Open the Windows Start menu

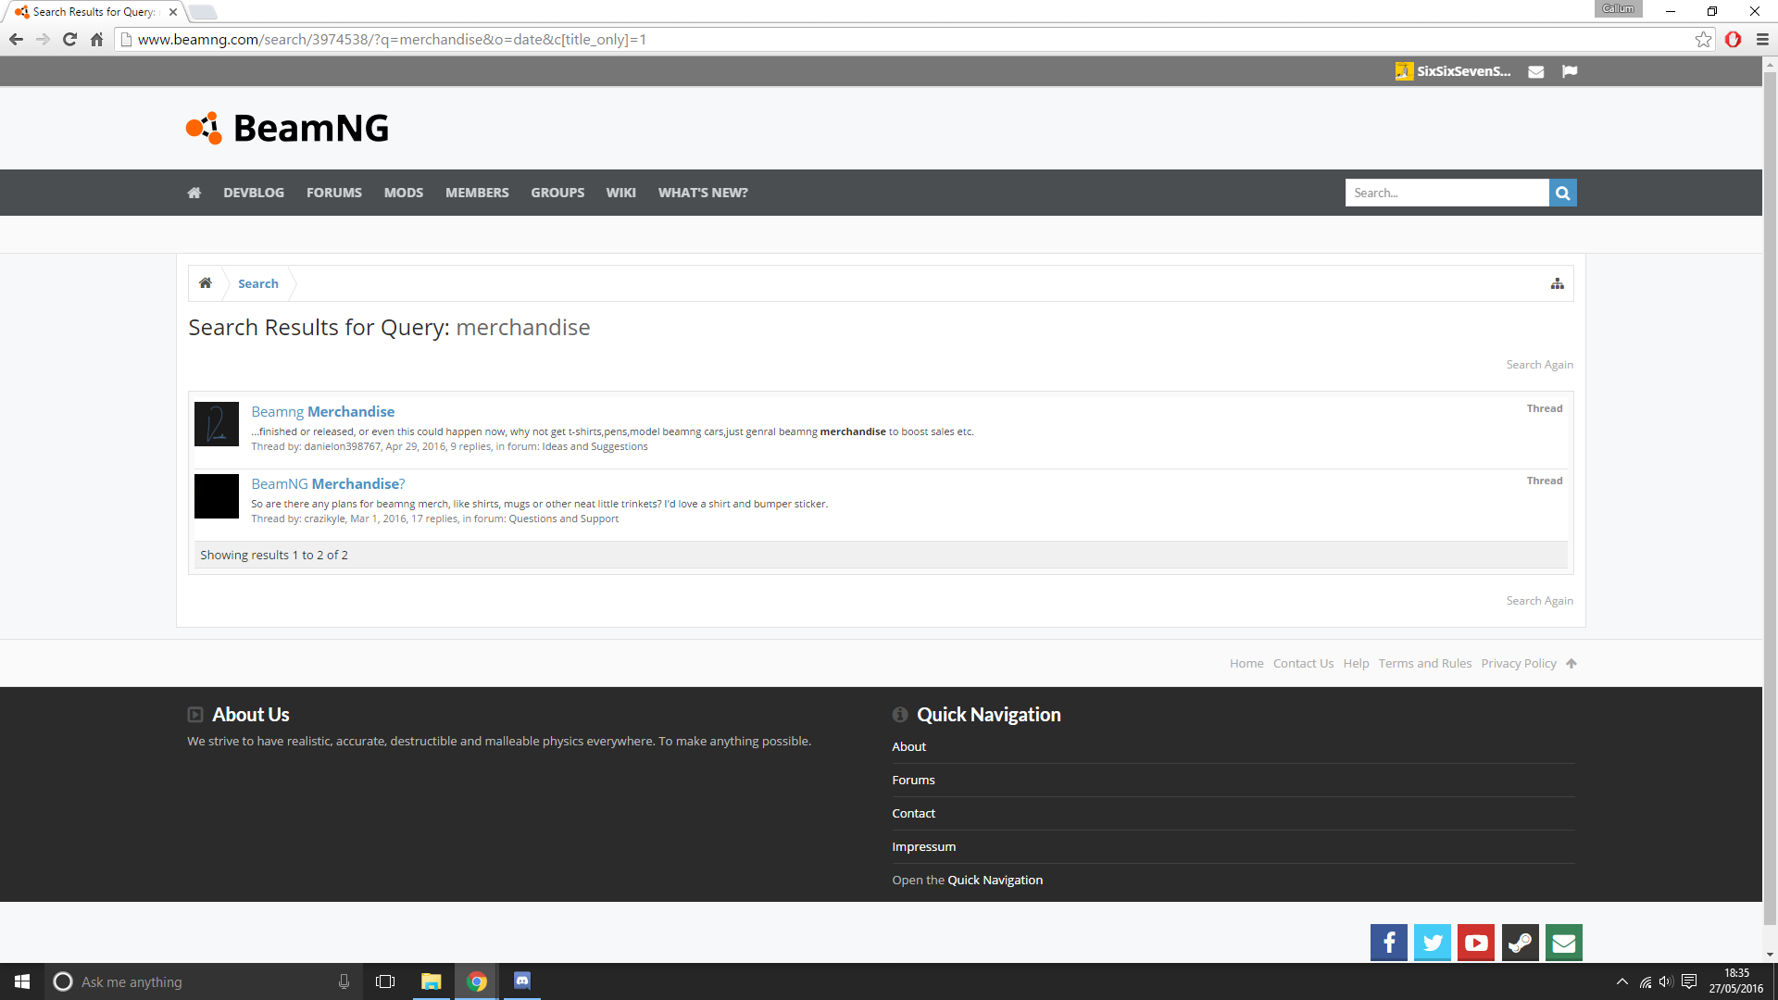click(22, 981)
